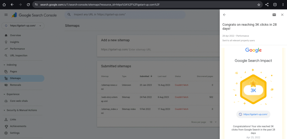
Task: Close the message panel with X
Action: [282, 15]
